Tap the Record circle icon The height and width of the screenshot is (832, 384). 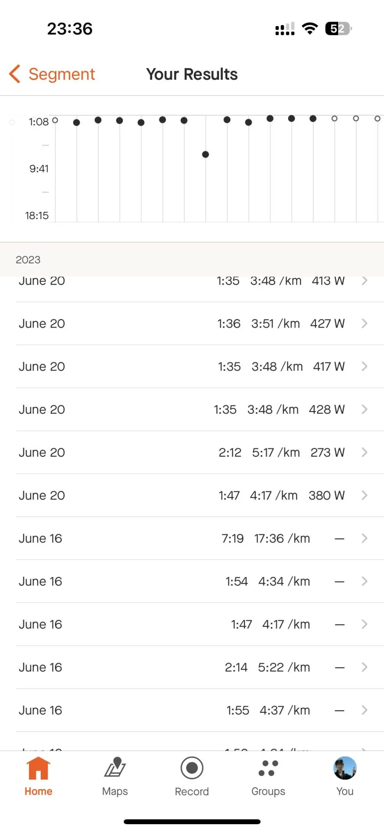pos(192,768)
